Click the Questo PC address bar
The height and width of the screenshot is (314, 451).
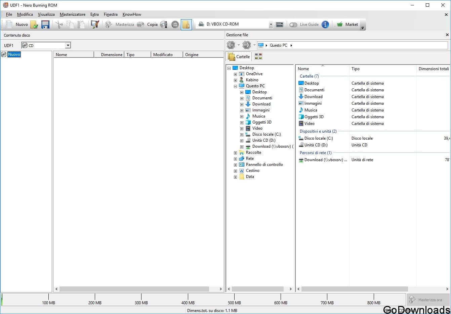click(352, 45)
